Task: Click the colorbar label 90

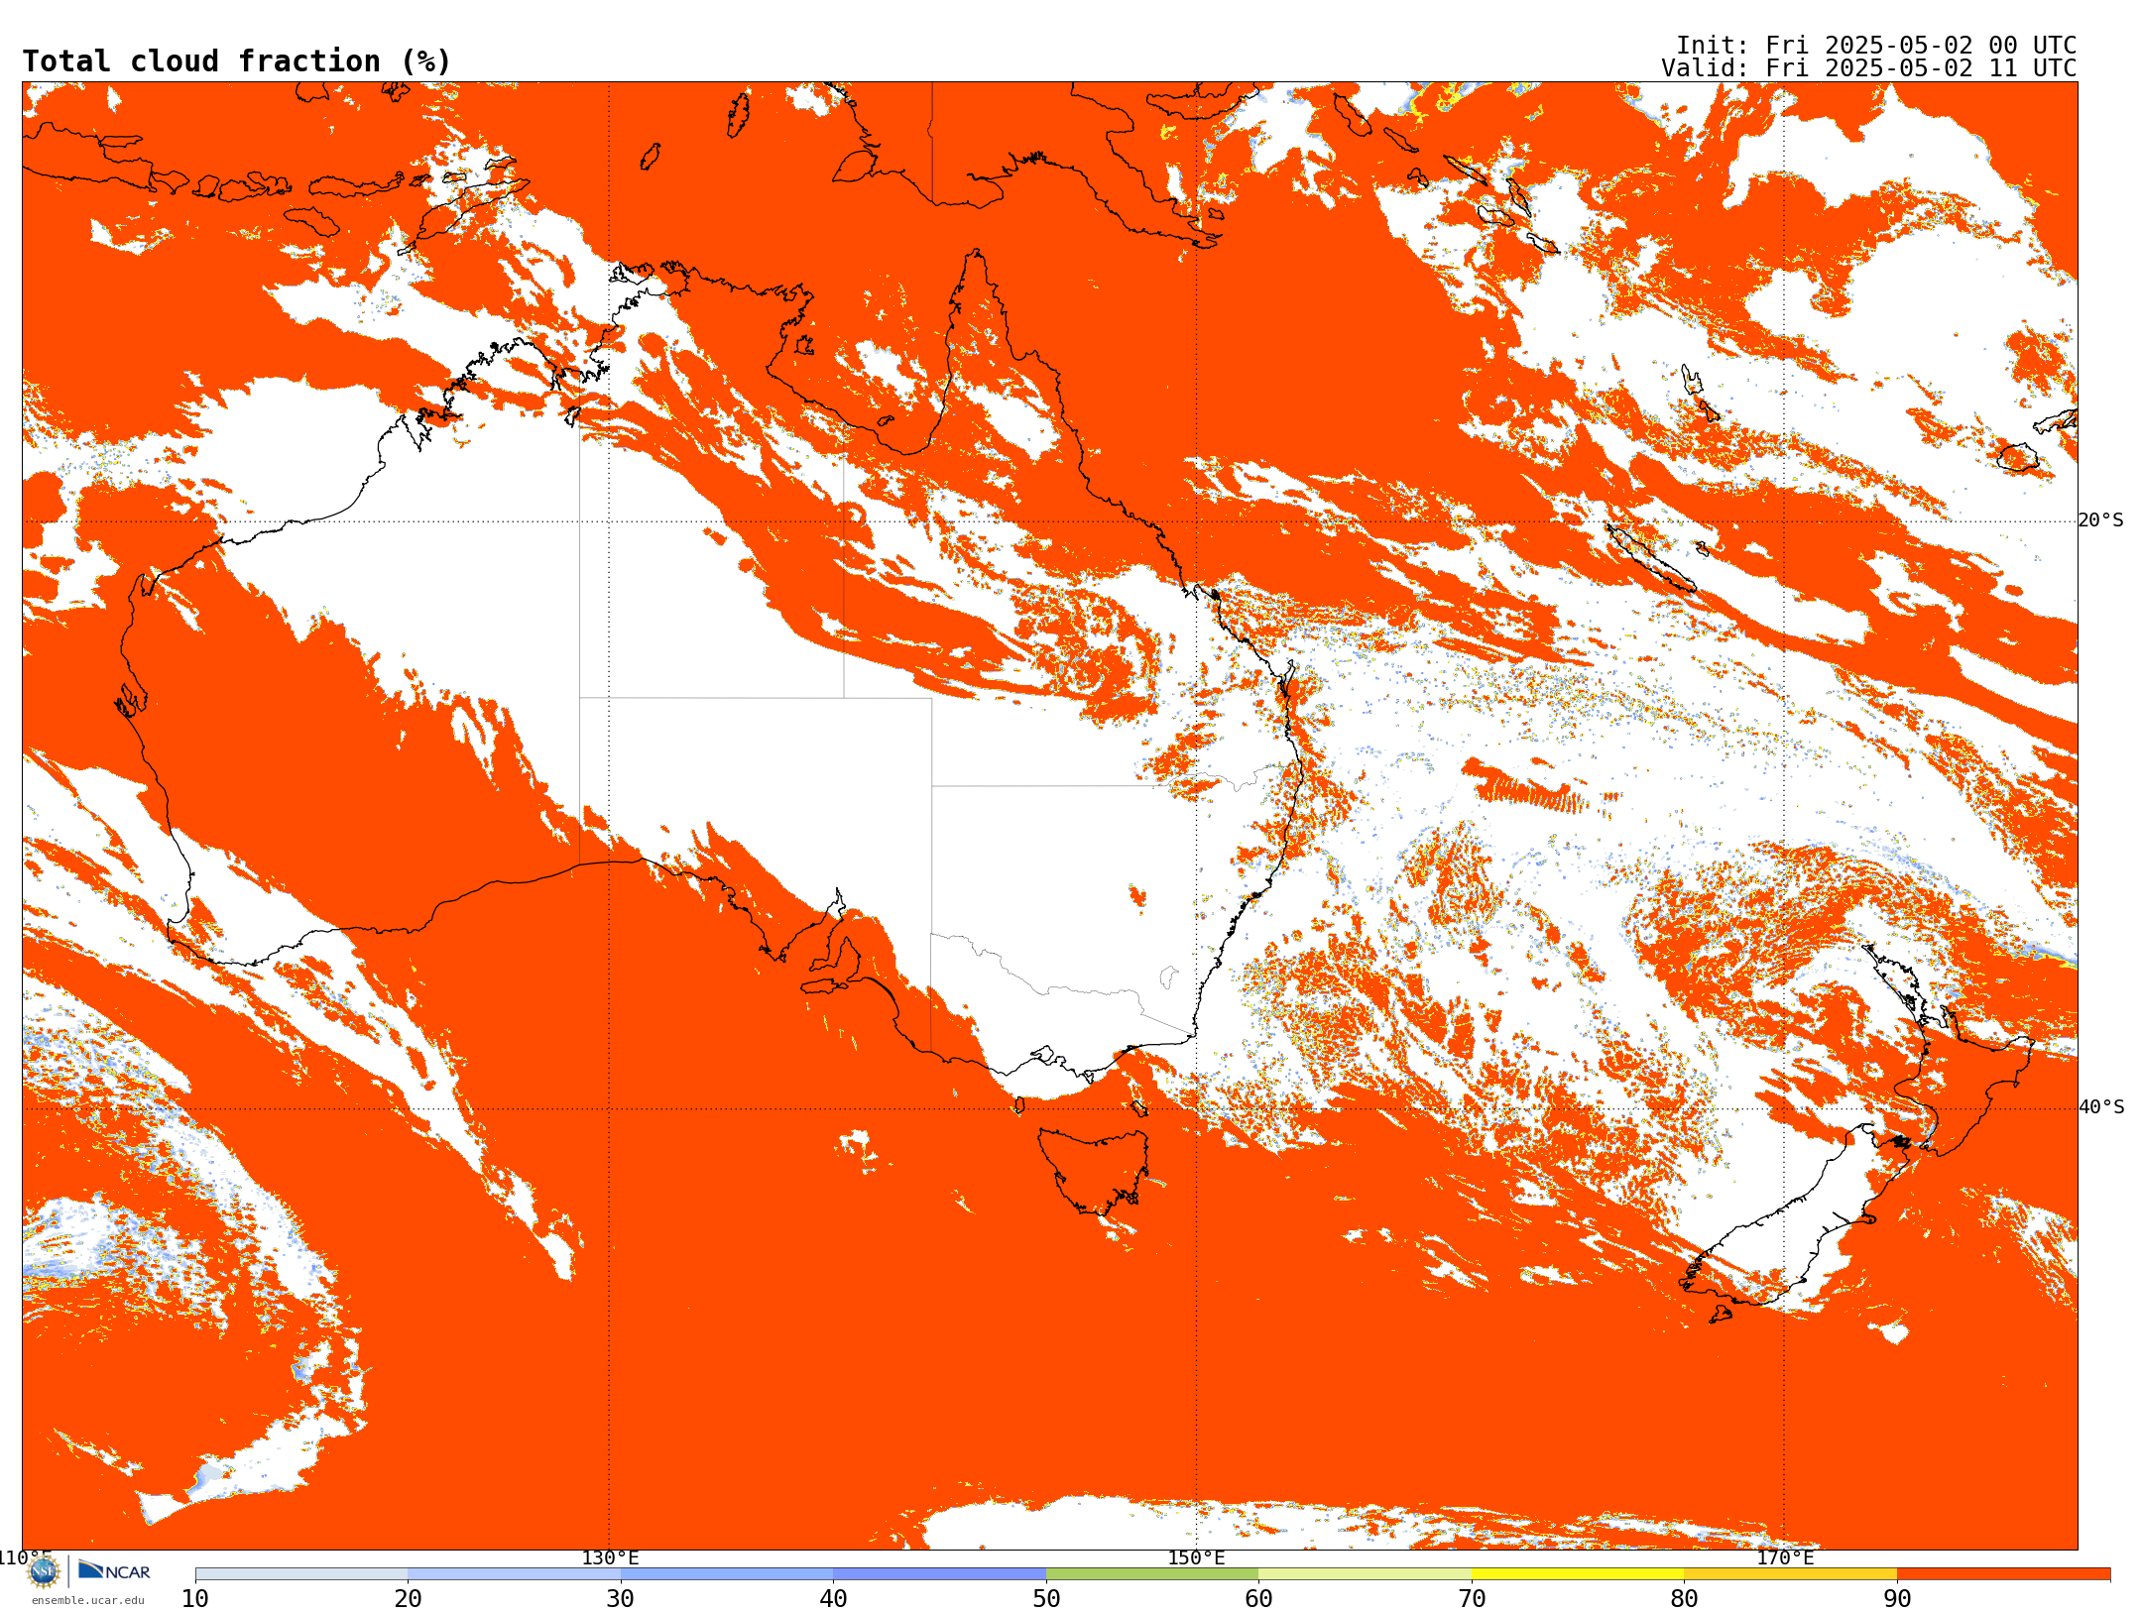Action: coord(1897,1599)
